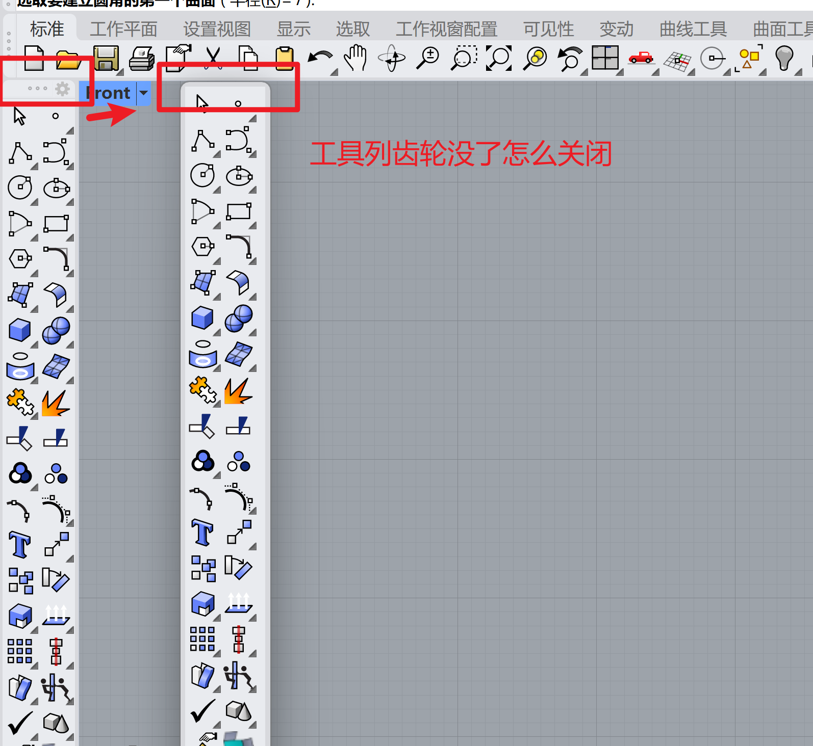Viewport: 813px width, 746px height.
Task: Click the Boolean spheres icon in docked sidebar
Action: click(56, 330)
